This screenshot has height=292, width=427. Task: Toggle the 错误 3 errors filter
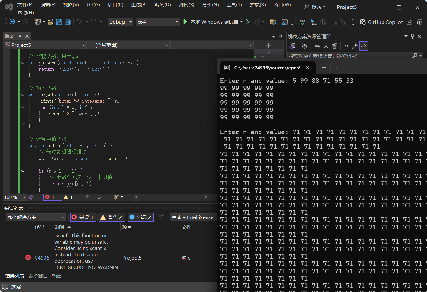coord(83,217)
